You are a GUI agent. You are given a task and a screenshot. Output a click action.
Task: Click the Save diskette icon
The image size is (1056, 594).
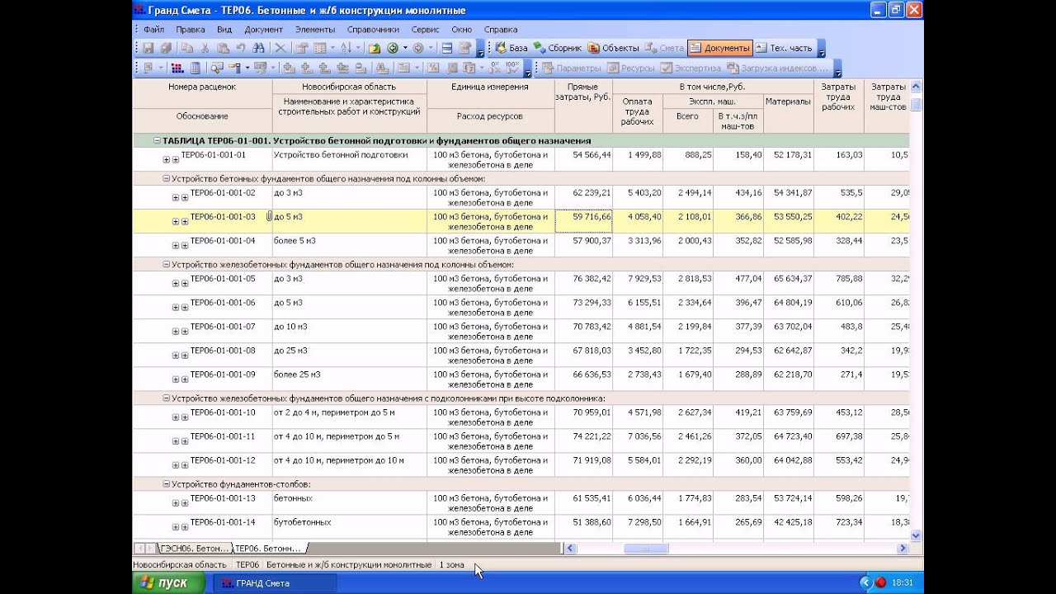[x=148, y=48]
